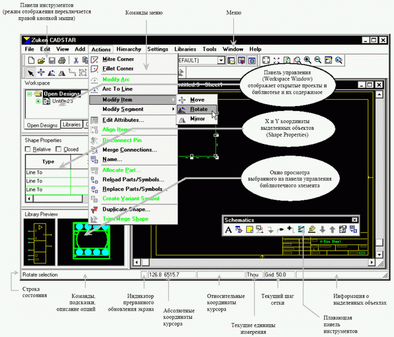Click the Thou units status field
394x337 pixels.
click(x=253, y=275)
